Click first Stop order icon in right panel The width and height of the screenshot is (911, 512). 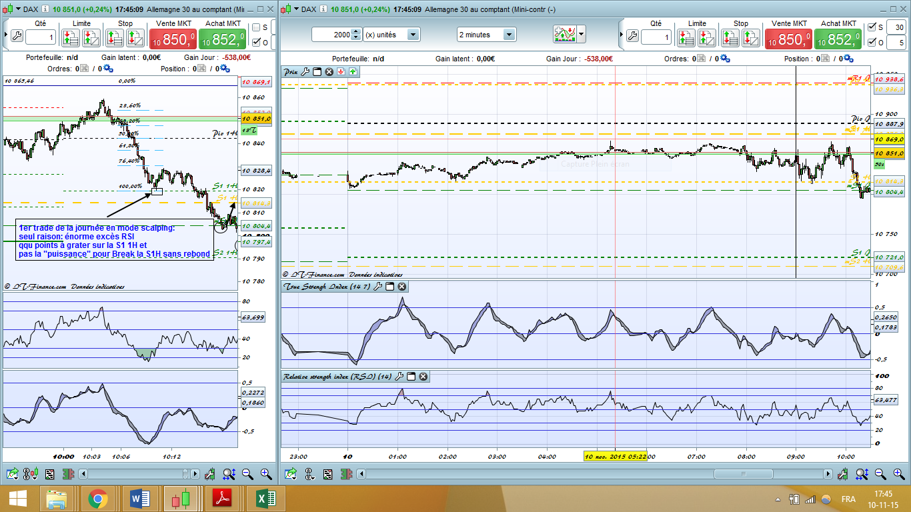point(730,39)
